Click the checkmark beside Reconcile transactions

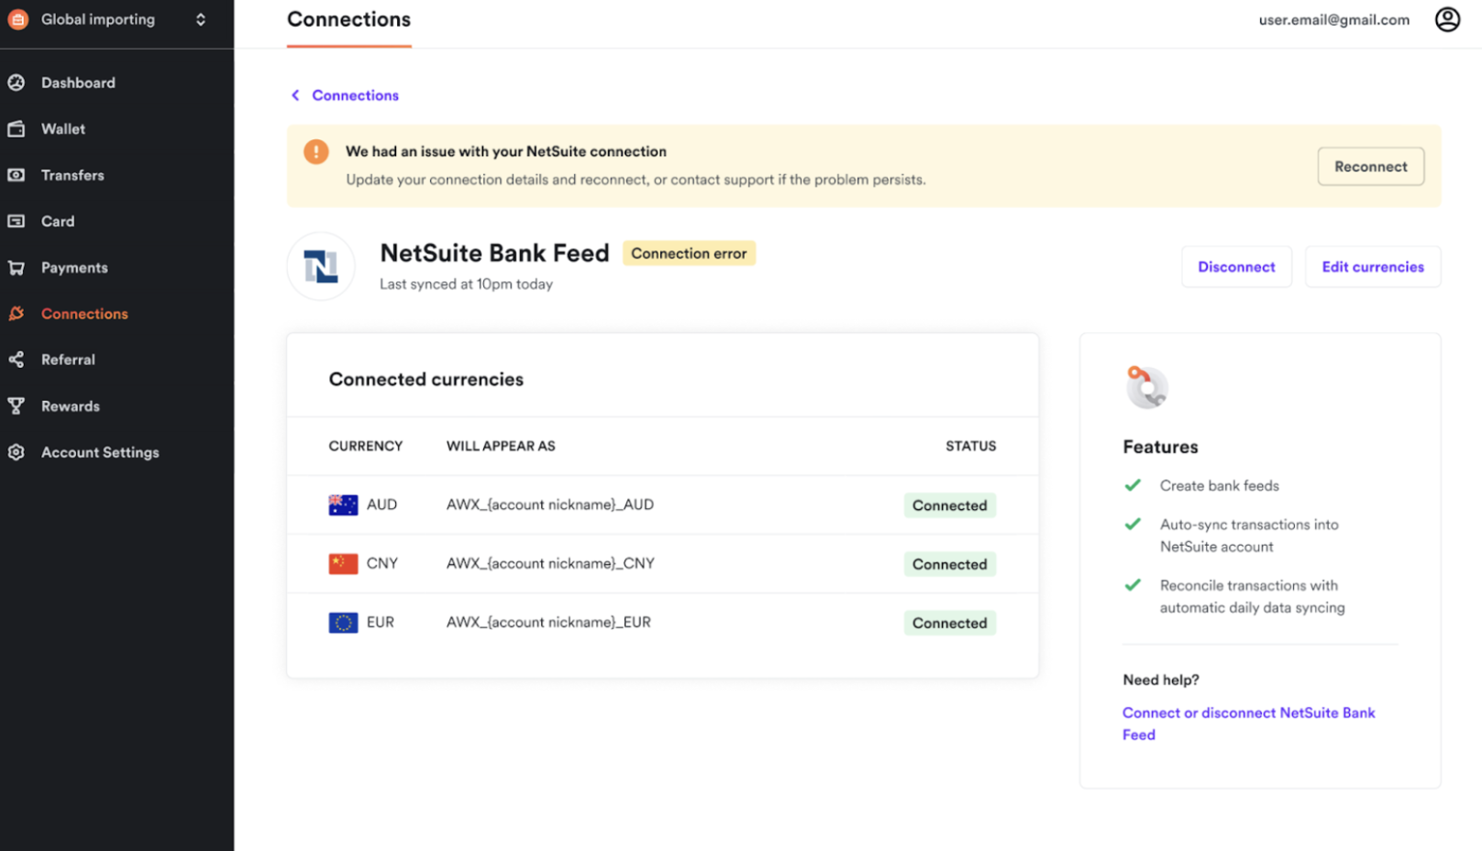1133,584
